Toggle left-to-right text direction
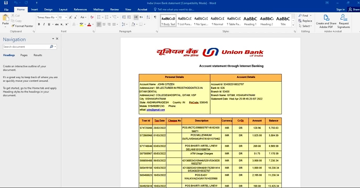This screenshot has height=188, width=360. [136, 18]
